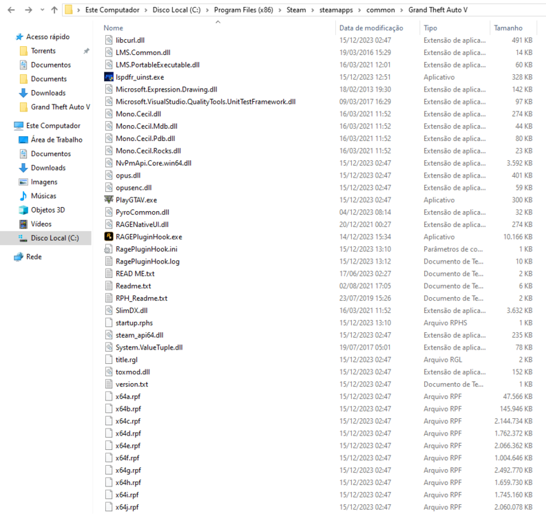This screenshot has height=516, width=546.
Task: Click the 'Objetos 3D' cube icon
Action: point(23,210)
